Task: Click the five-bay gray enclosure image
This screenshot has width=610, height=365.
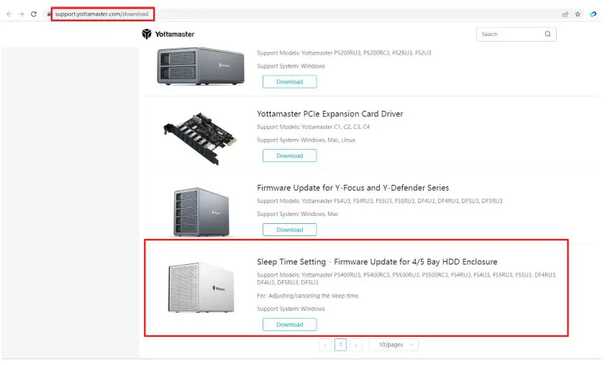Action: (201, 212)
